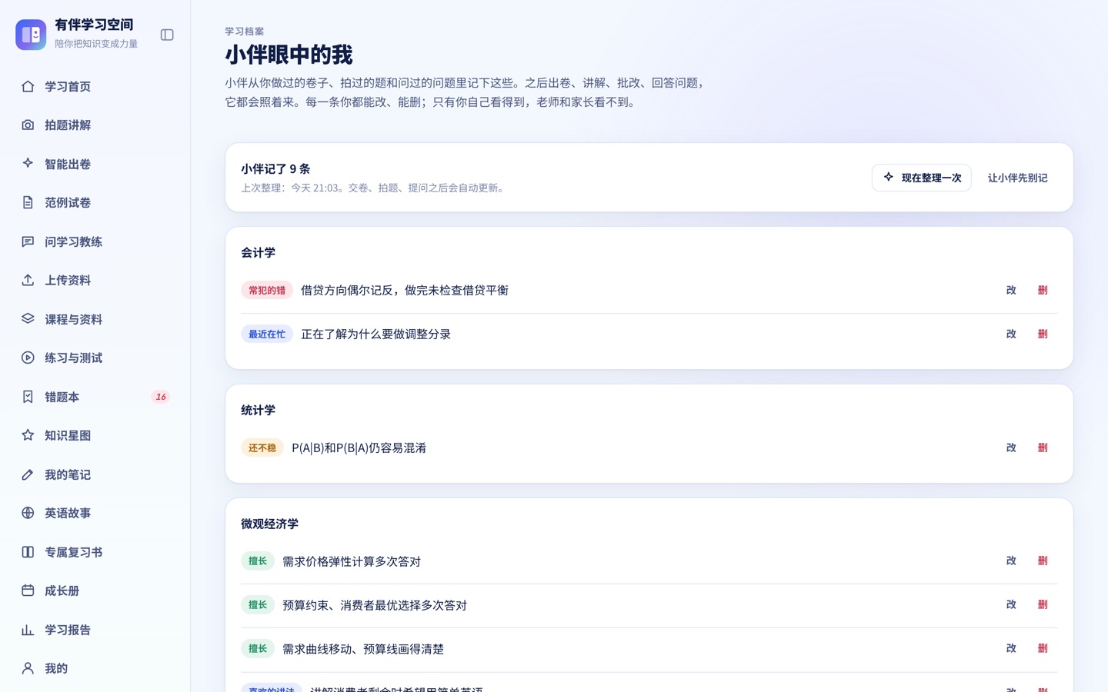This screenshot has width=1108, height=692.
Task: Click the person icon beside 我的
Action: point(28,668)
